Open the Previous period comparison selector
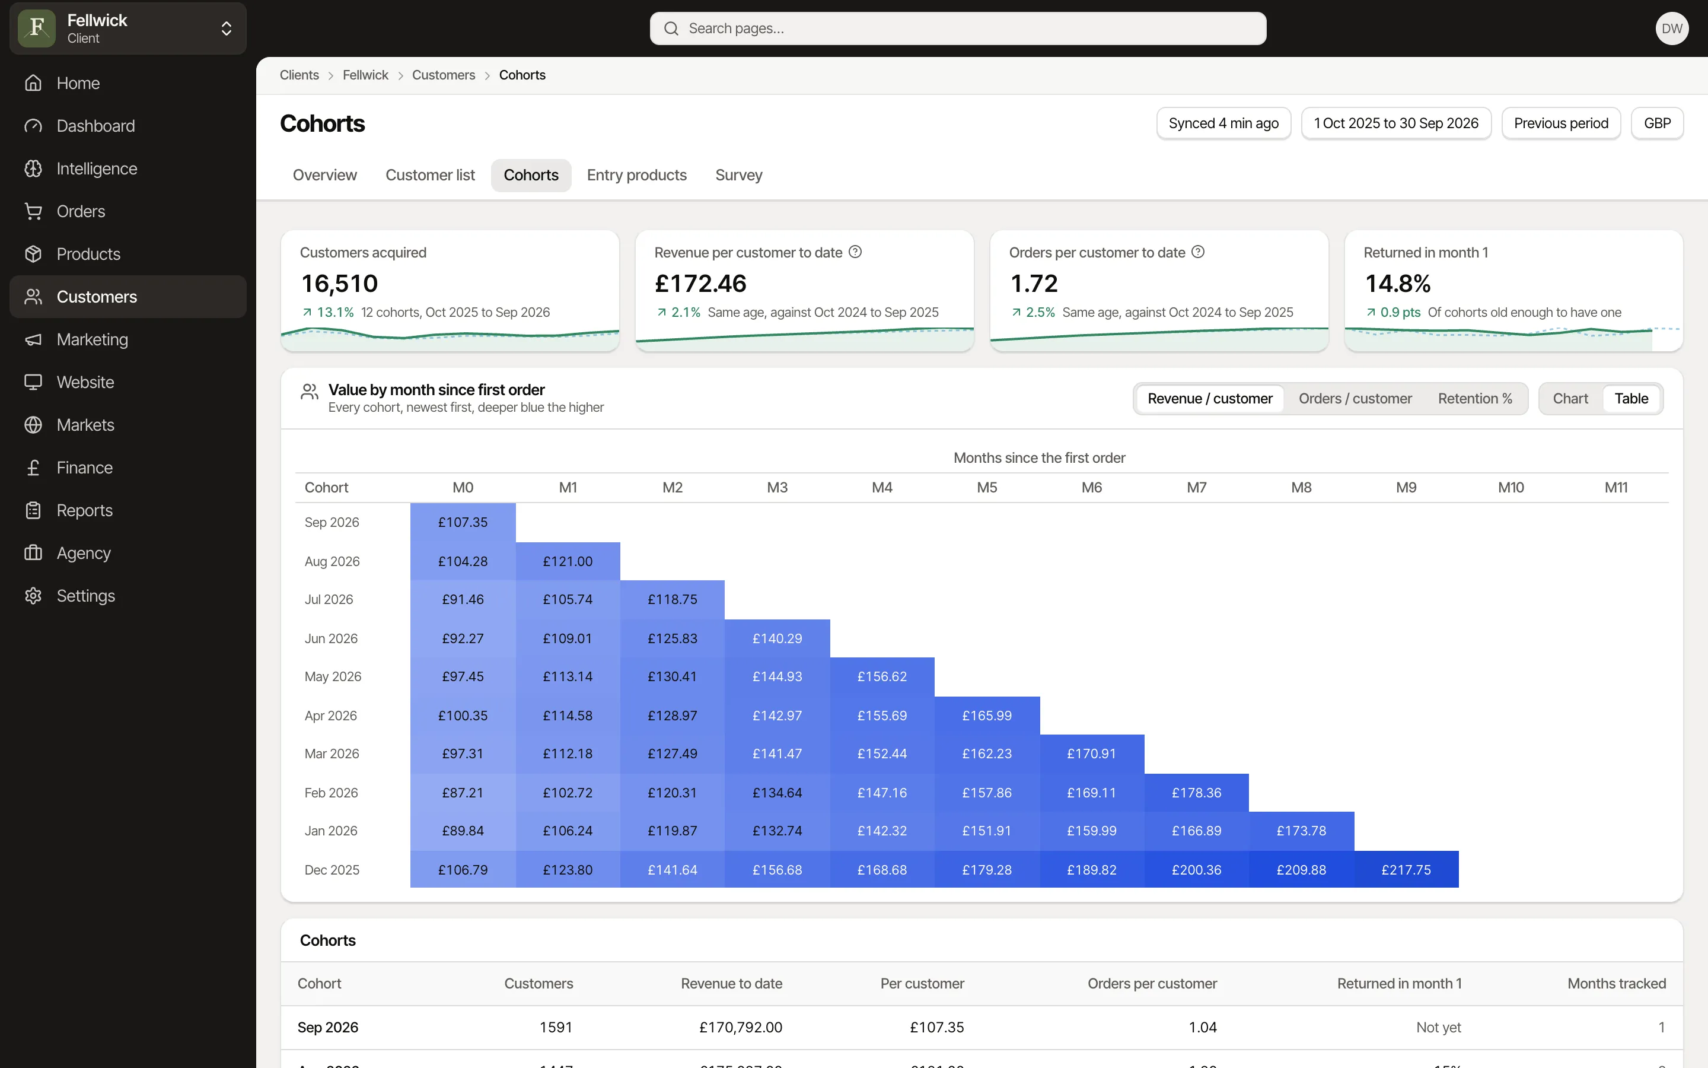 (1561, 123)
